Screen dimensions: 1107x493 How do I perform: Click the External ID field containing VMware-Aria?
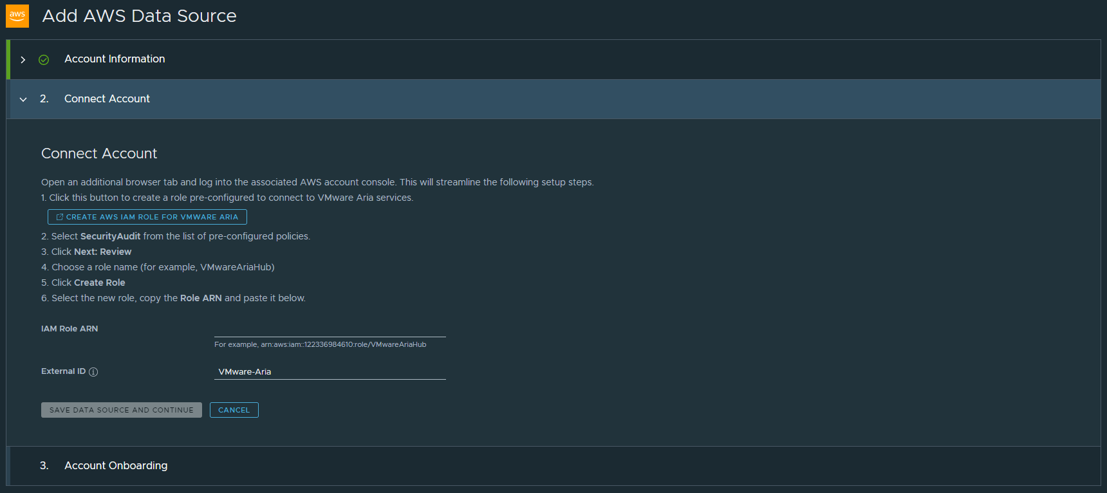[330, 372]
